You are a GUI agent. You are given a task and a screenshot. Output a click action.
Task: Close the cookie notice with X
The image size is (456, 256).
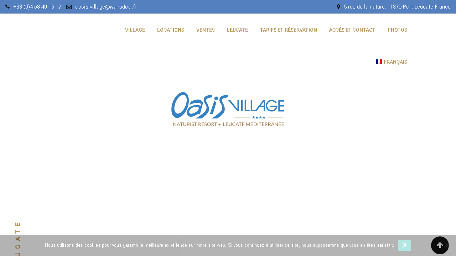[x=447, y=245]
